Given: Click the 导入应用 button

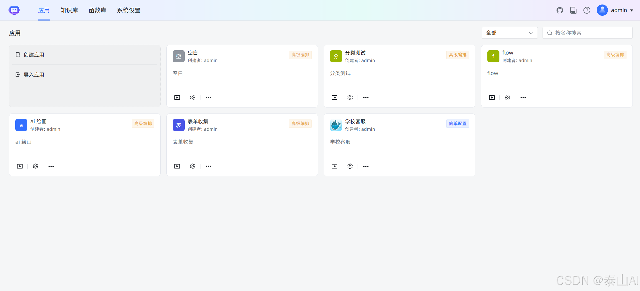Looking at the screenshot, I should (x=34, y=74).
